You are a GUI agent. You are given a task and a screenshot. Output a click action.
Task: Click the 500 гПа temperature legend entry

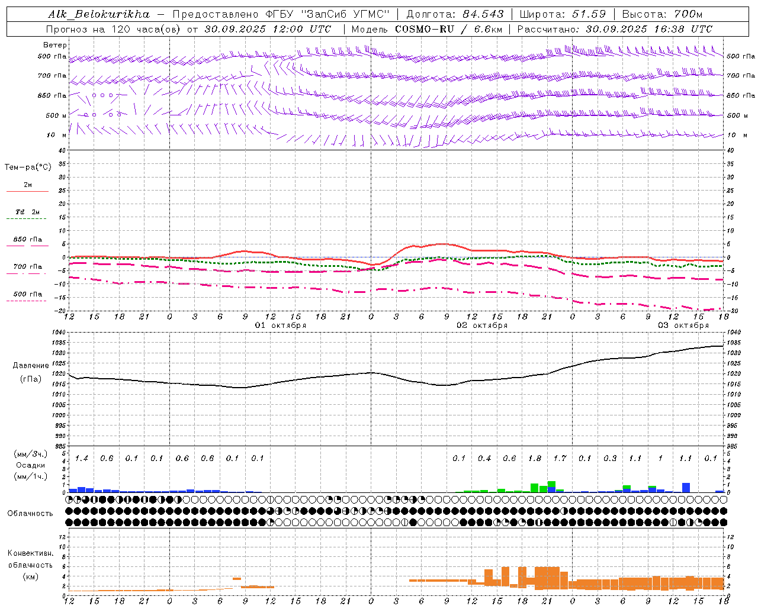tap(28, 294)
